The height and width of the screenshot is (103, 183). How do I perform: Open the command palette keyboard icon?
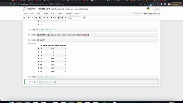[84, 18]
